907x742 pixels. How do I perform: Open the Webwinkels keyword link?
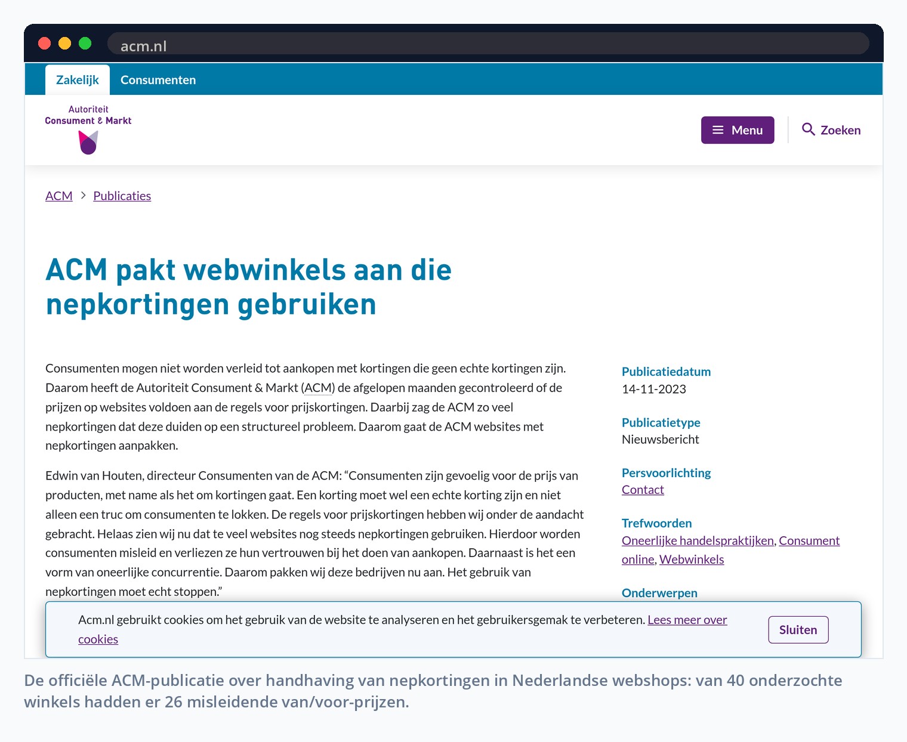tap(692, 559)
